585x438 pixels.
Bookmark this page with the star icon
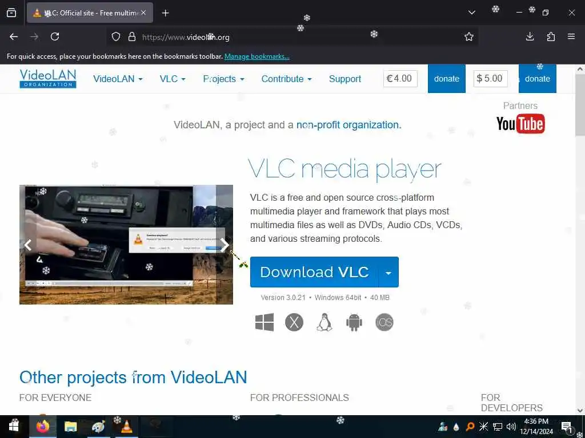469,36
